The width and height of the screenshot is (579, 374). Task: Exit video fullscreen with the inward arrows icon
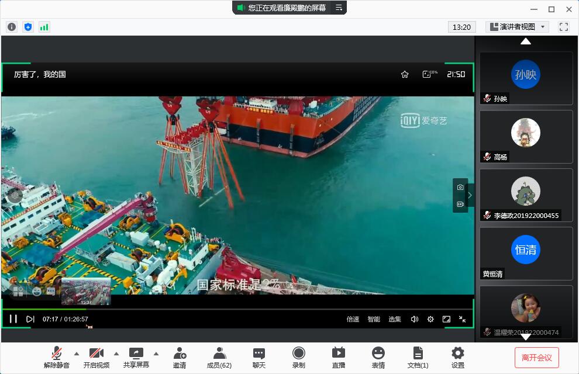[462, 319]
